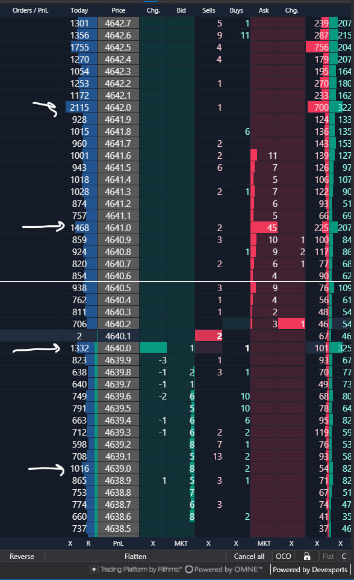Image resolution: width=354 pixels, height=580 pixels.
Task: Click the Sells column header
Action: 208,10
